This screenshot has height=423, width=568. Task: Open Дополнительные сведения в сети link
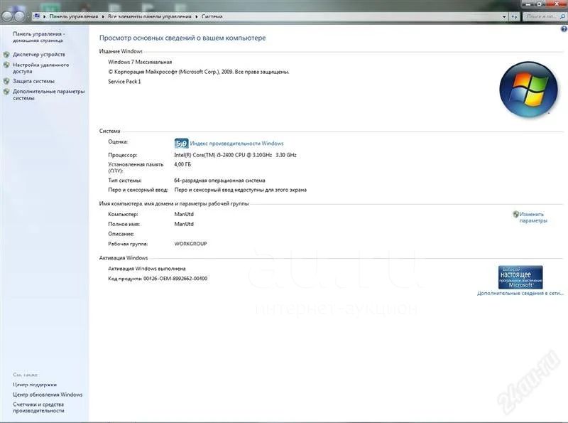coord(520,293)
